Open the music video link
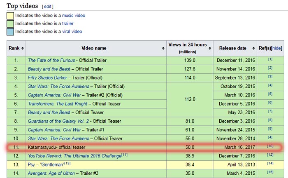Image resolution: width=288 pixels, height=178 pixels. point(74,15)
